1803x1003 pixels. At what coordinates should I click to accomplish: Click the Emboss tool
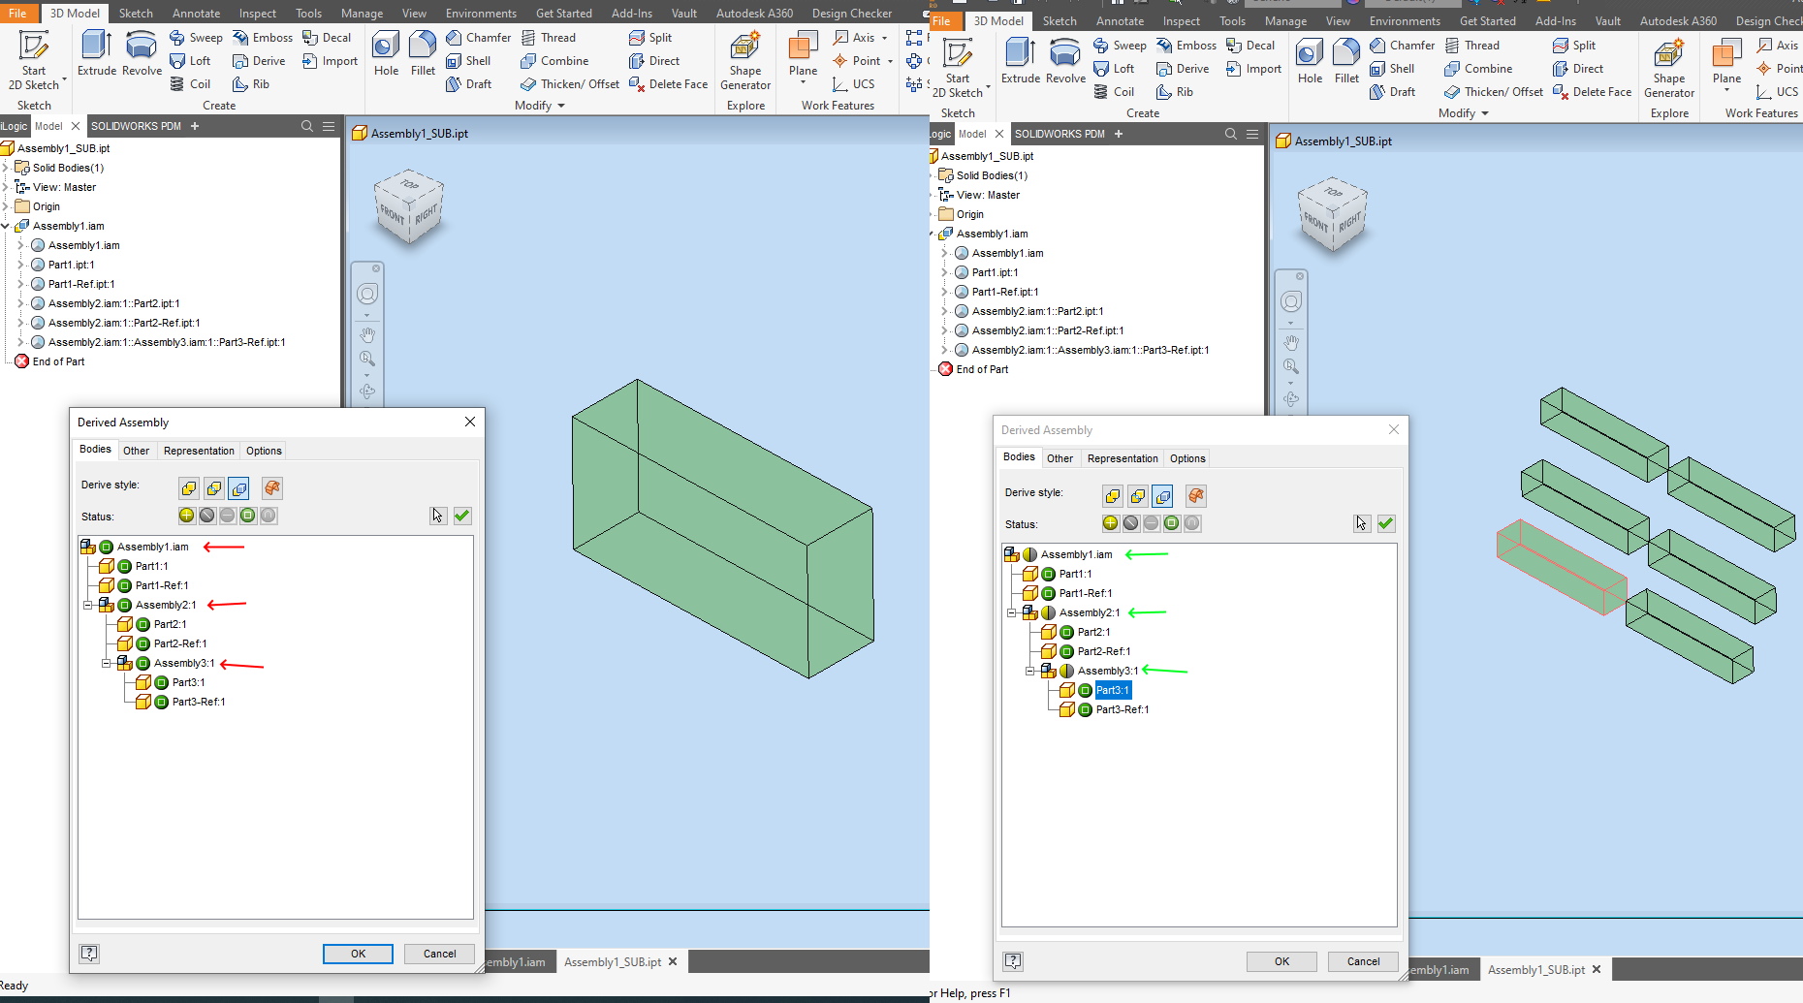point(262,37)
